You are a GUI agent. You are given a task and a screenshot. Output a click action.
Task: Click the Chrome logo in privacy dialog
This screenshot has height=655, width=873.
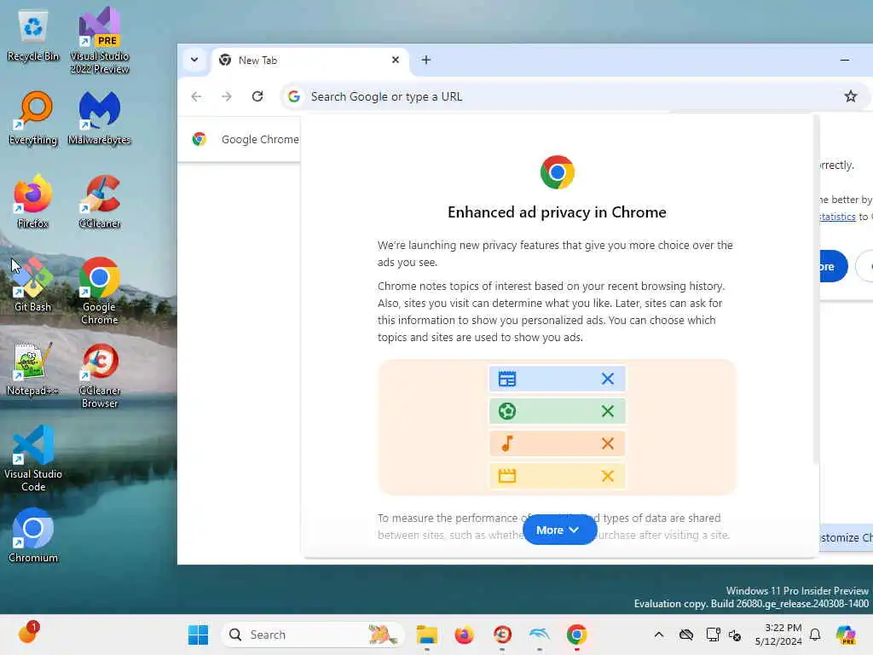557,172
